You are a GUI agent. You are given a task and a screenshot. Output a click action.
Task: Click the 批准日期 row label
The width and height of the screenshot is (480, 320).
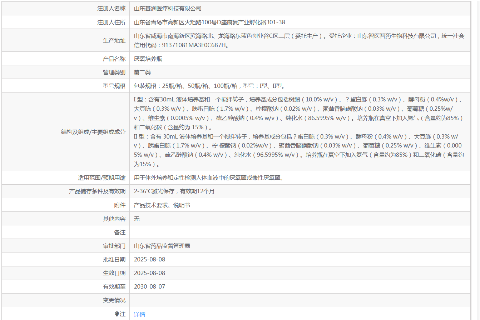[114, 259]
